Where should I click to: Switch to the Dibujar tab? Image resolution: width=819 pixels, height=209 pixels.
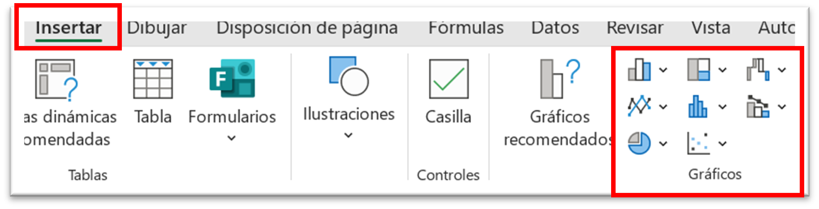pos(157,28)
